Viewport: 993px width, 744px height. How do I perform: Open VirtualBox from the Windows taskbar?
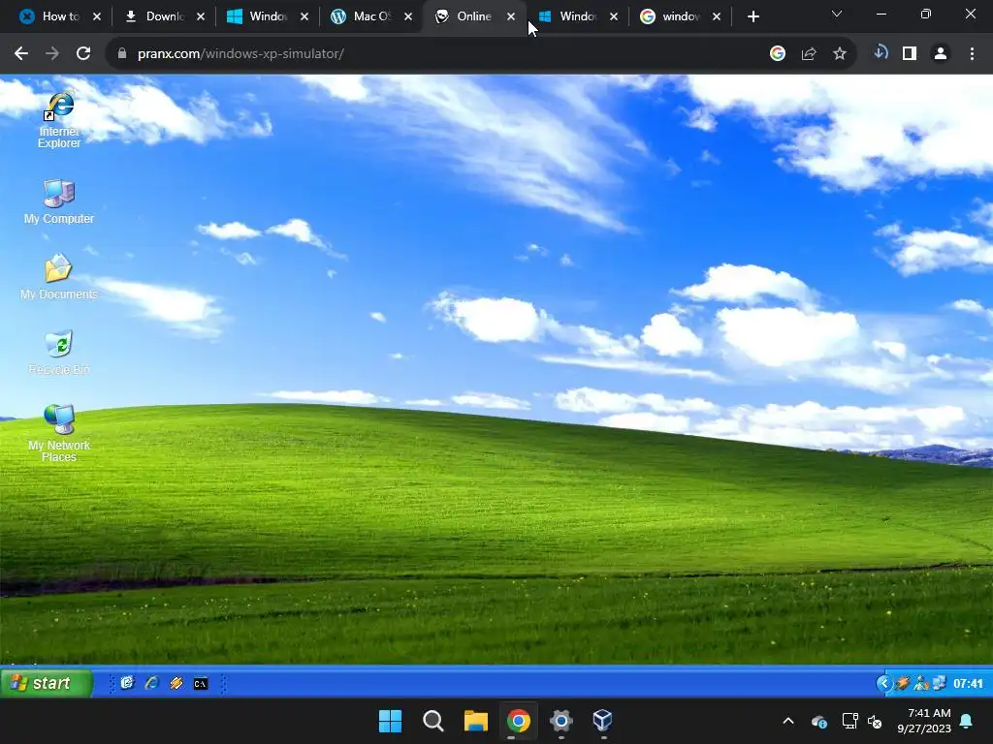603,721
